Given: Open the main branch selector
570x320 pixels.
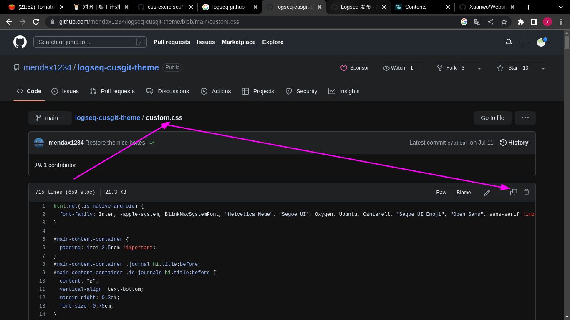Looking at the screenshot, I should pyautogui.click(x=50, y=118).
